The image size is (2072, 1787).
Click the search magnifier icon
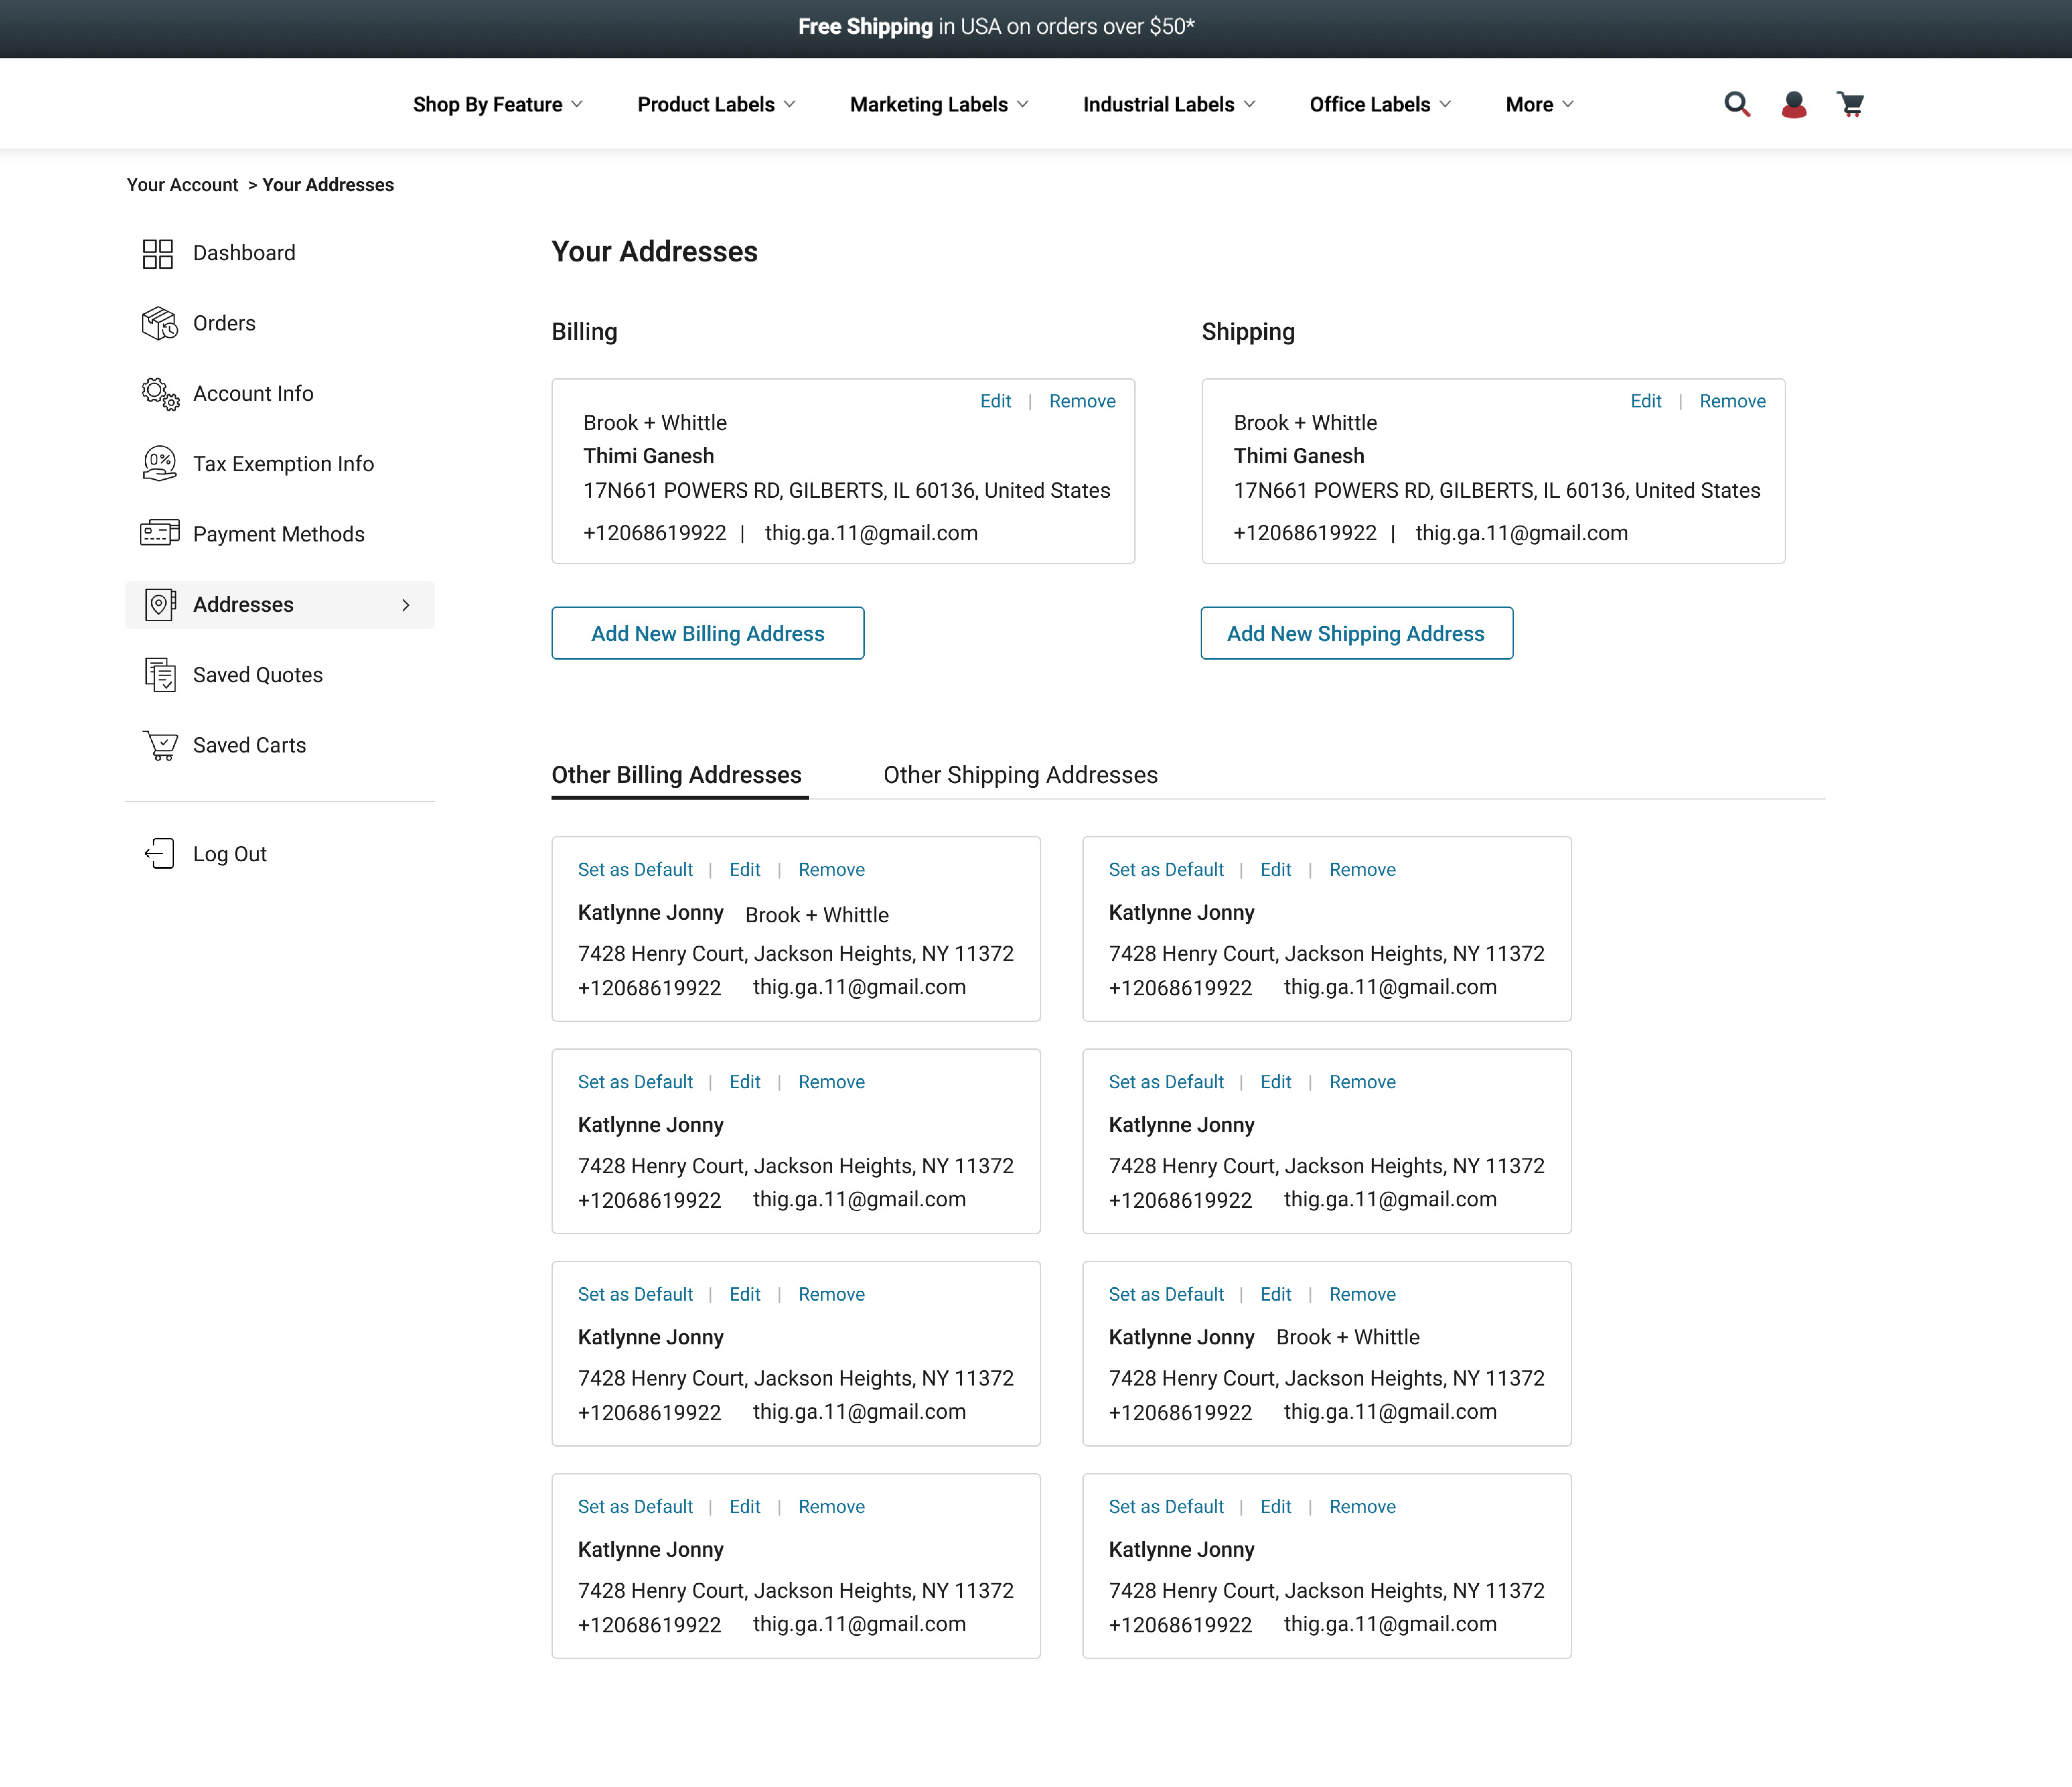(x=1737, y=104)
